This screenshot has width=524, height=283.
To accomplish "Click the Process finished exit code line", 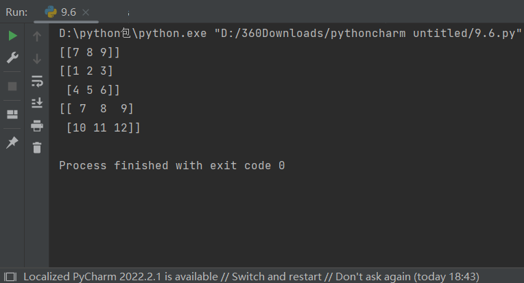I will 172,166.
